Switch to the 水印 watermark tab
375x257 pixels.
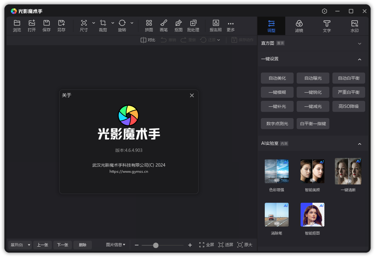click(355, 26)
